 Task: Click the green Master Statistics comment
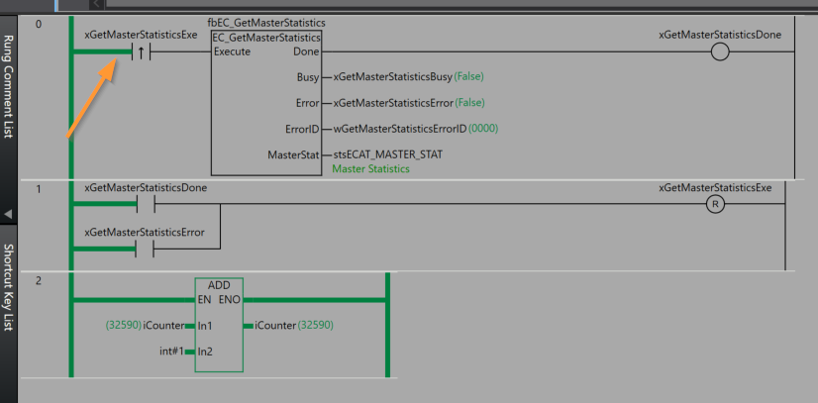click(370, 169)
